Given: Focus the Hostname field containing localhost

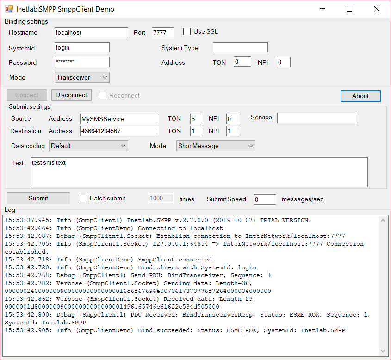Looking at the screenshot, I should tap(91, 32).
